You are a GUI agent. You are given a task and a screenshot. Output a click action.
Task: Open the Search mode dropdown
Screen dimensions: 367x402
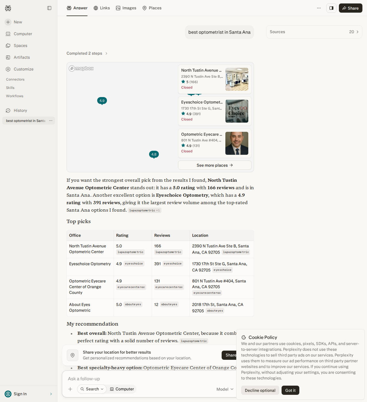tap(92, 389)
